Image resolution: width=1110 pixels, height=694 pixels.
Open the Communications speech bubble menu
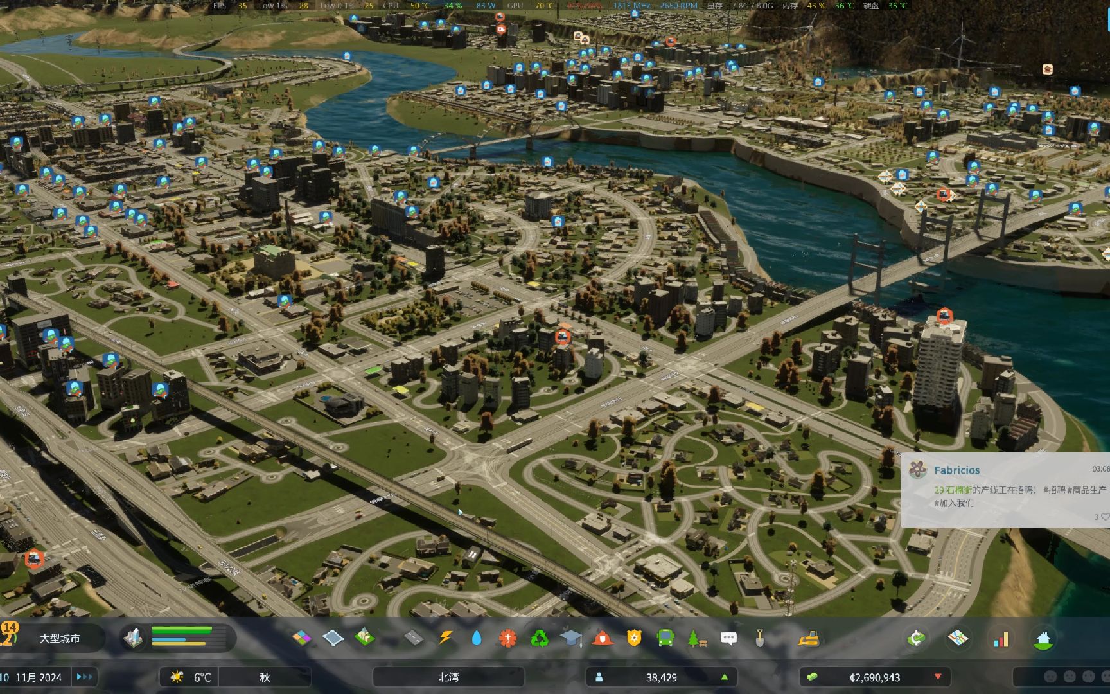(728, 638)
